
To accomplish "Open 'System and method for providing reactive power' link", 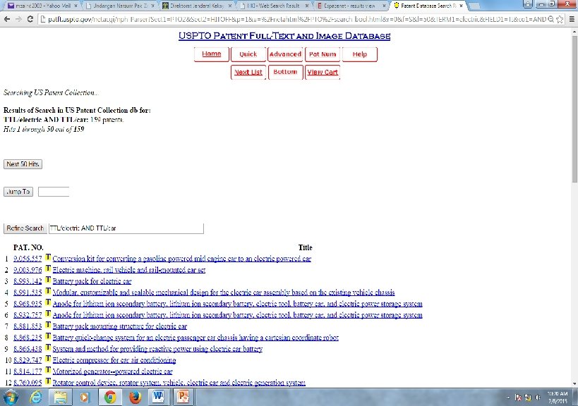I will [157, 349].
